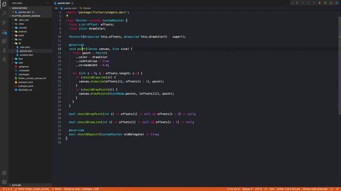Open the Run and Debug view
341x191 pixels.
click(x=4, y=32)
